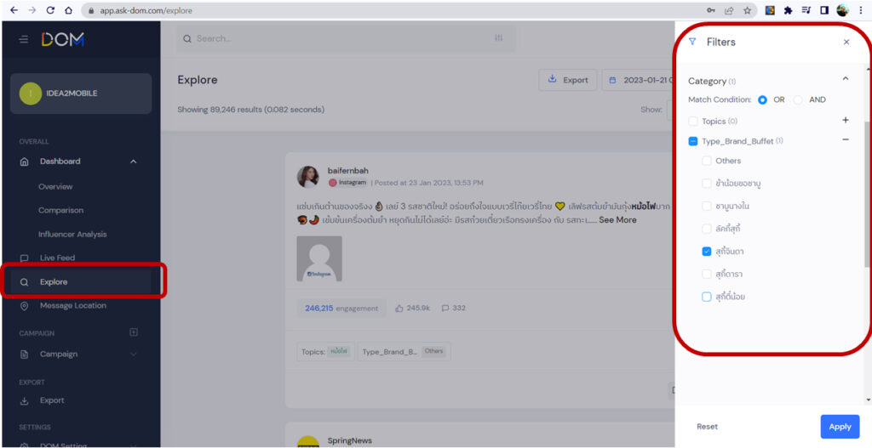Open Overview in the sidebar
Viewport: 872px width, 448px height.
pos(55,186)
